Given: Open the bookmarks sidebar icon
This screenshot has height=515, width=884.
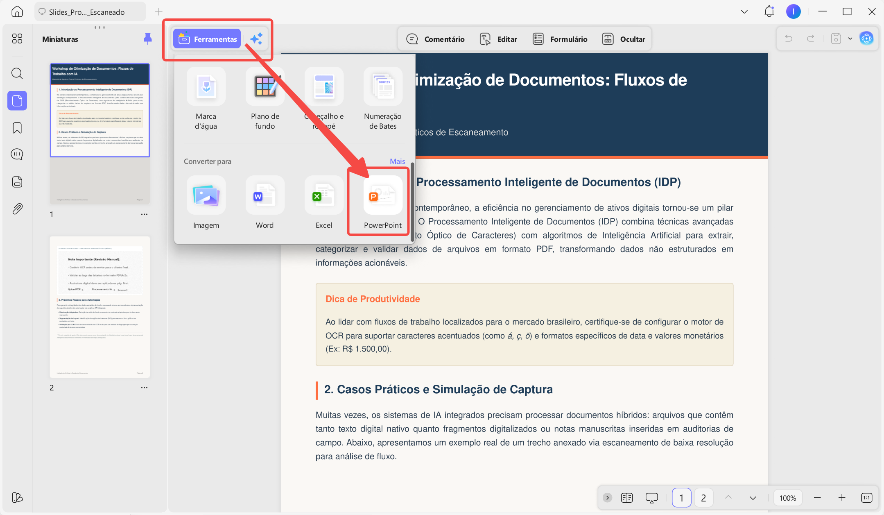Looking at the screenshot, I should (x=17, y=128).
